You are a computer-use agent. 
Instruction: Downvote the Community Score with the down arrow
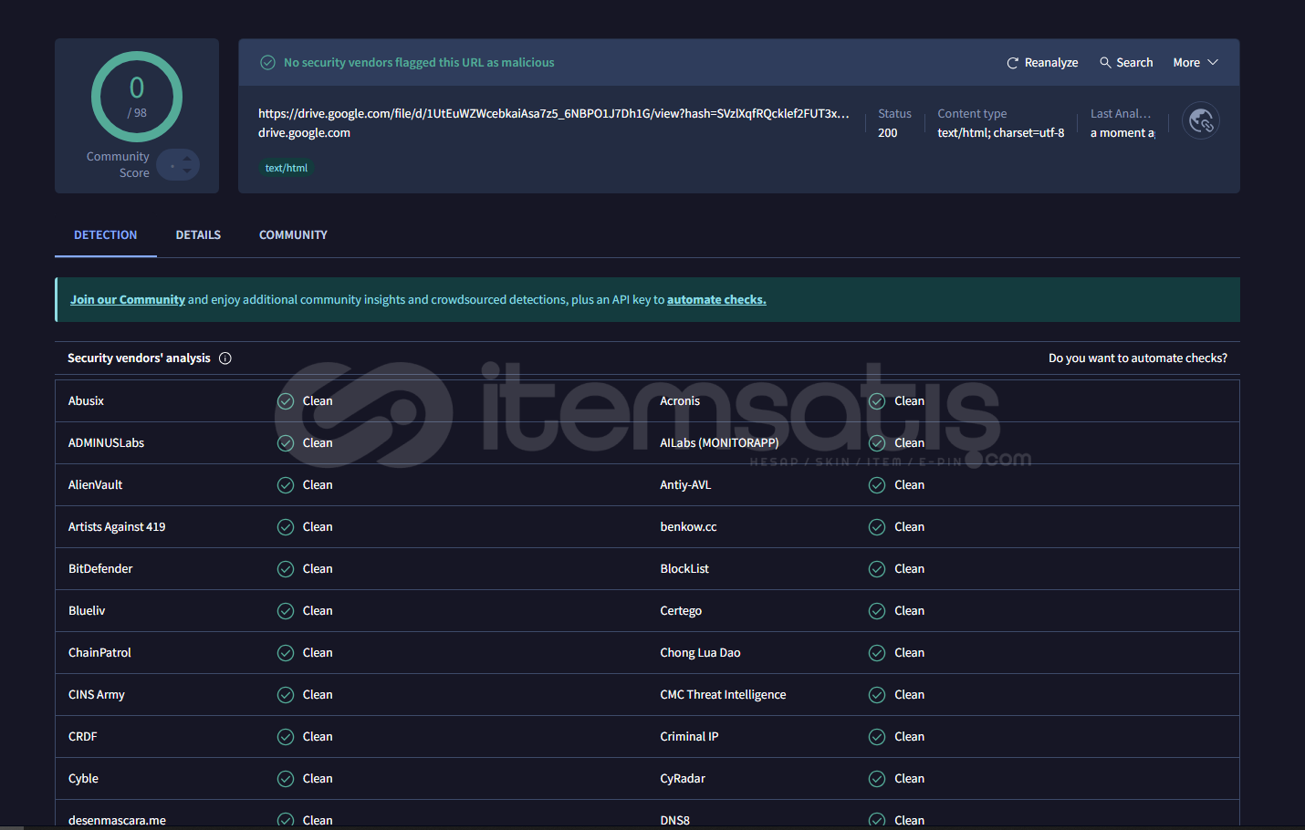(187, 171)
